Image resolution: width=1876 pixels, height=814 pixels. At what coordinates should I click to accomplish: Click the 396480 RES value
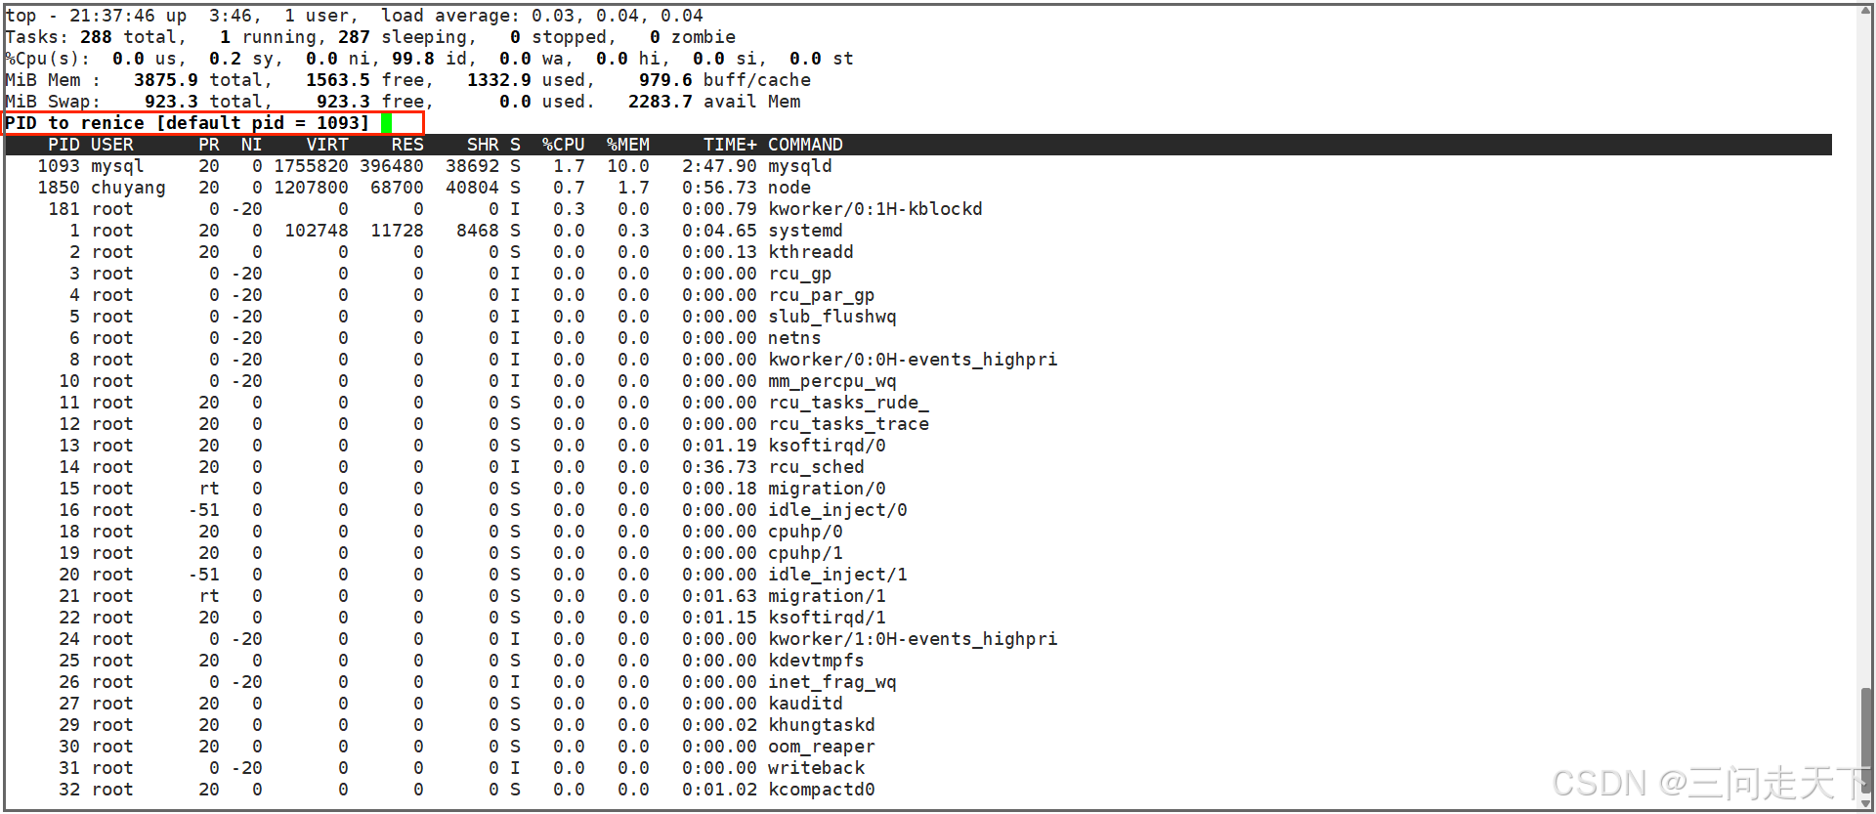392,166
